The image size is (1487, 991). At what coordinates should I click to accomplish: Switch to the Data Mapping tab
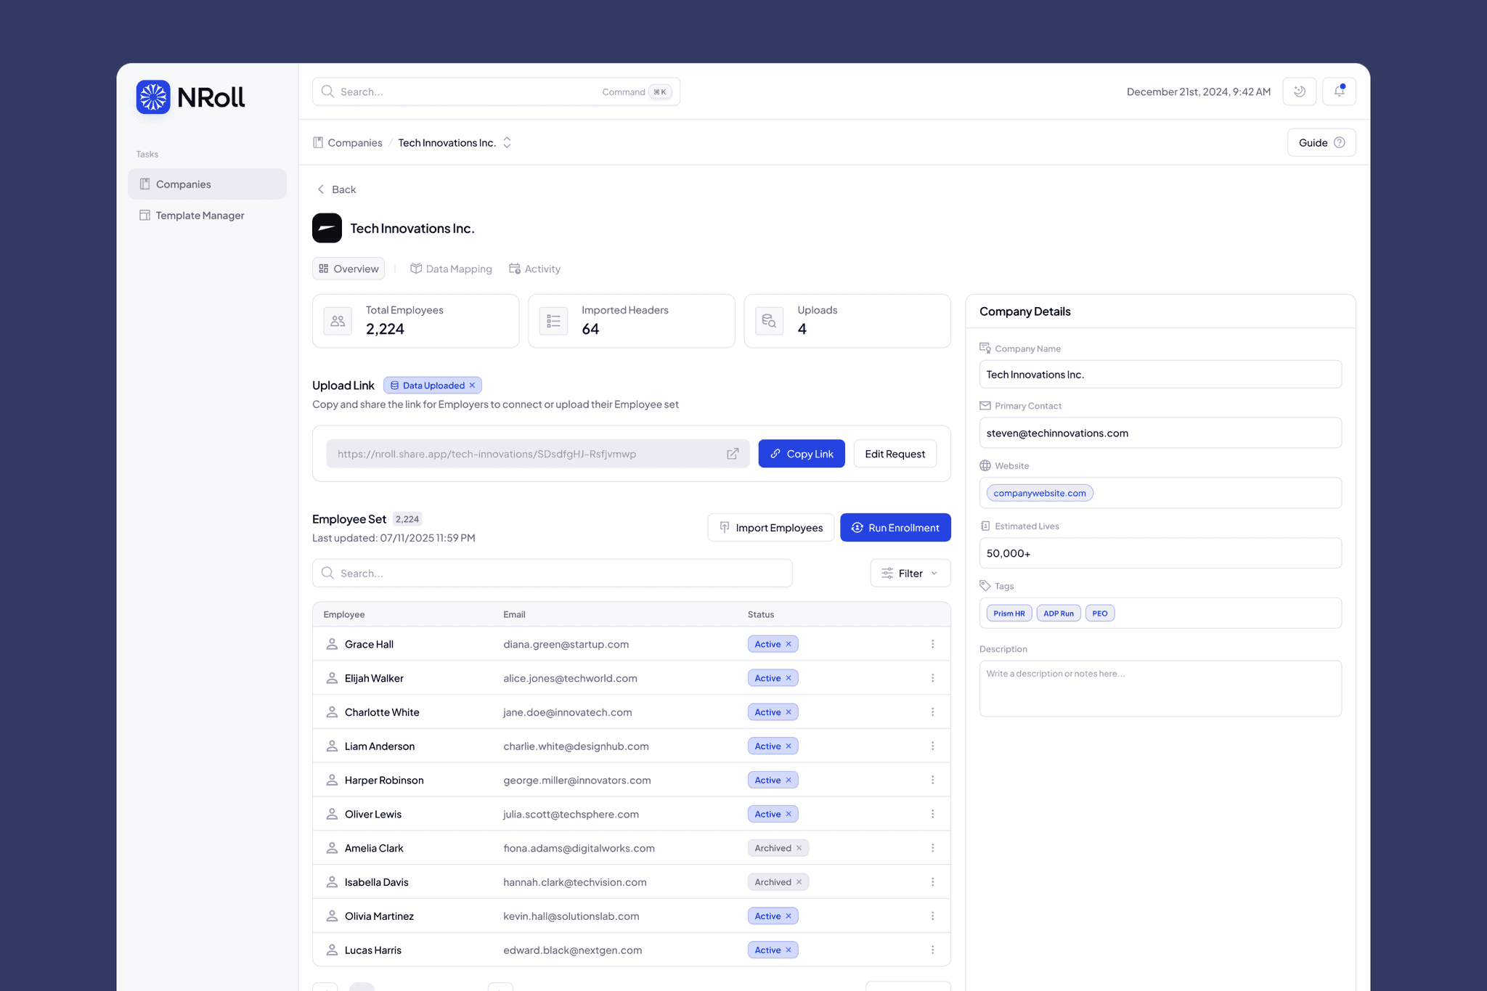point(451,269)
